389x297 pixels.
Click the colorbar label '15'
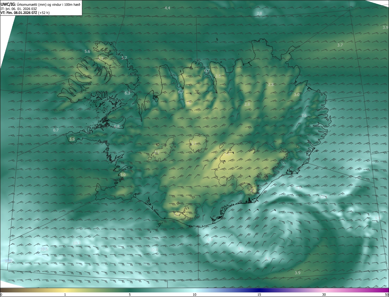point(259,295)
